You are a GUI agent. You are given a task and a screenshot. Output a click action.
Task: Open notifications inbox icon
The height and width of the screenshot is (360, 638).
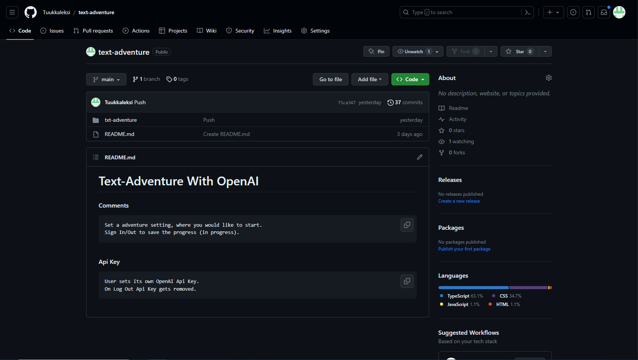[604, 12]
